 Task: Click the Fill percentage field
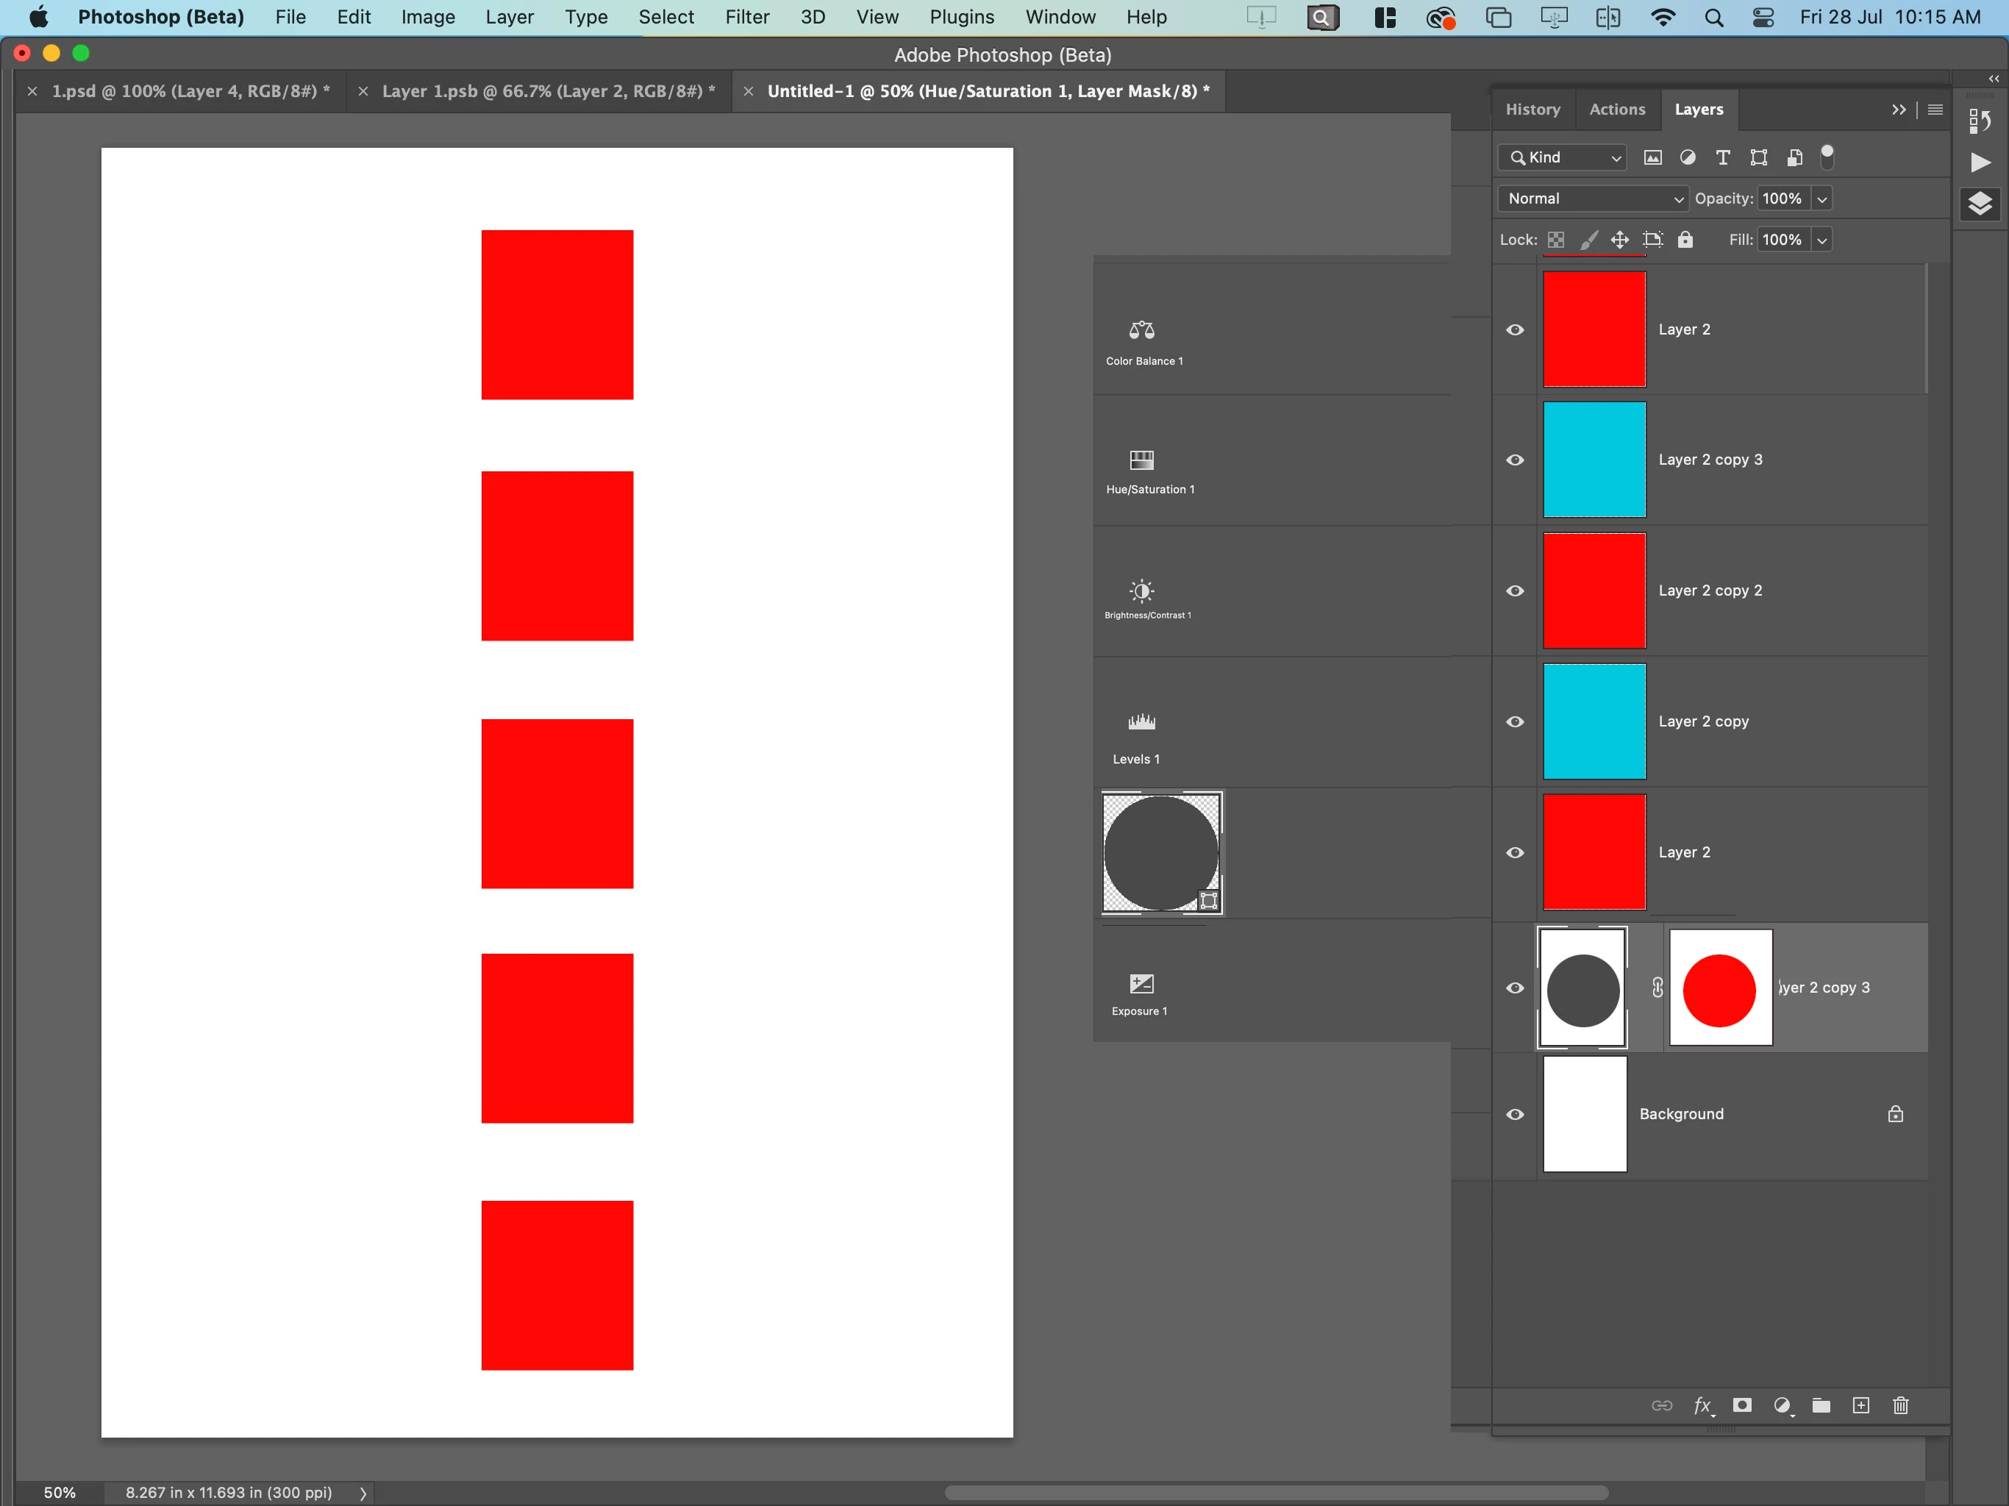click(1782, 240)
